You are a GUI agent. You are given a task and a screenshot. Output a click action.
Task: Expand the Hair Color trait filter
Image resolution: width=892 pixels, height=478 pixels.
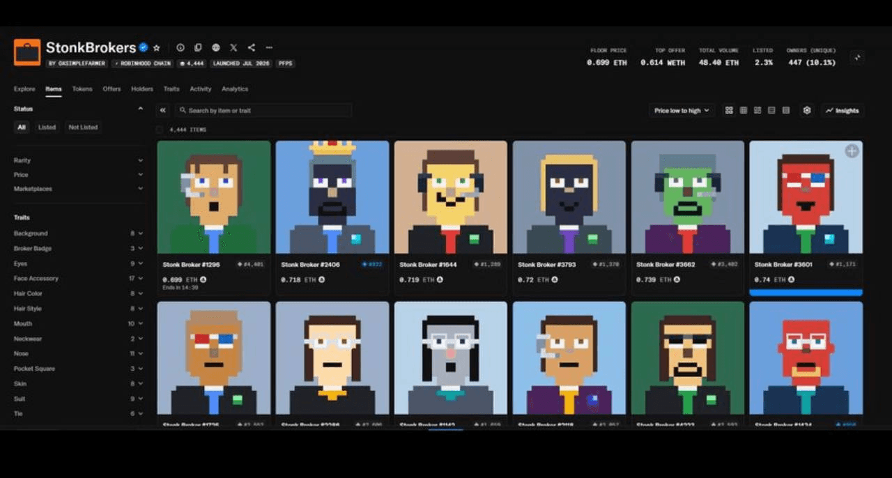pos(79,293)
